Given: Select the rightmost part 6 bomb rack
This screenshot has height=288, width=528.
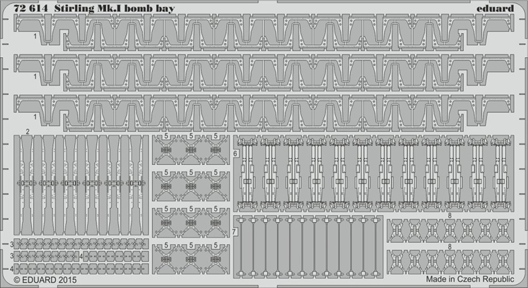Looking at the screenshot, I should click(498, 174).
